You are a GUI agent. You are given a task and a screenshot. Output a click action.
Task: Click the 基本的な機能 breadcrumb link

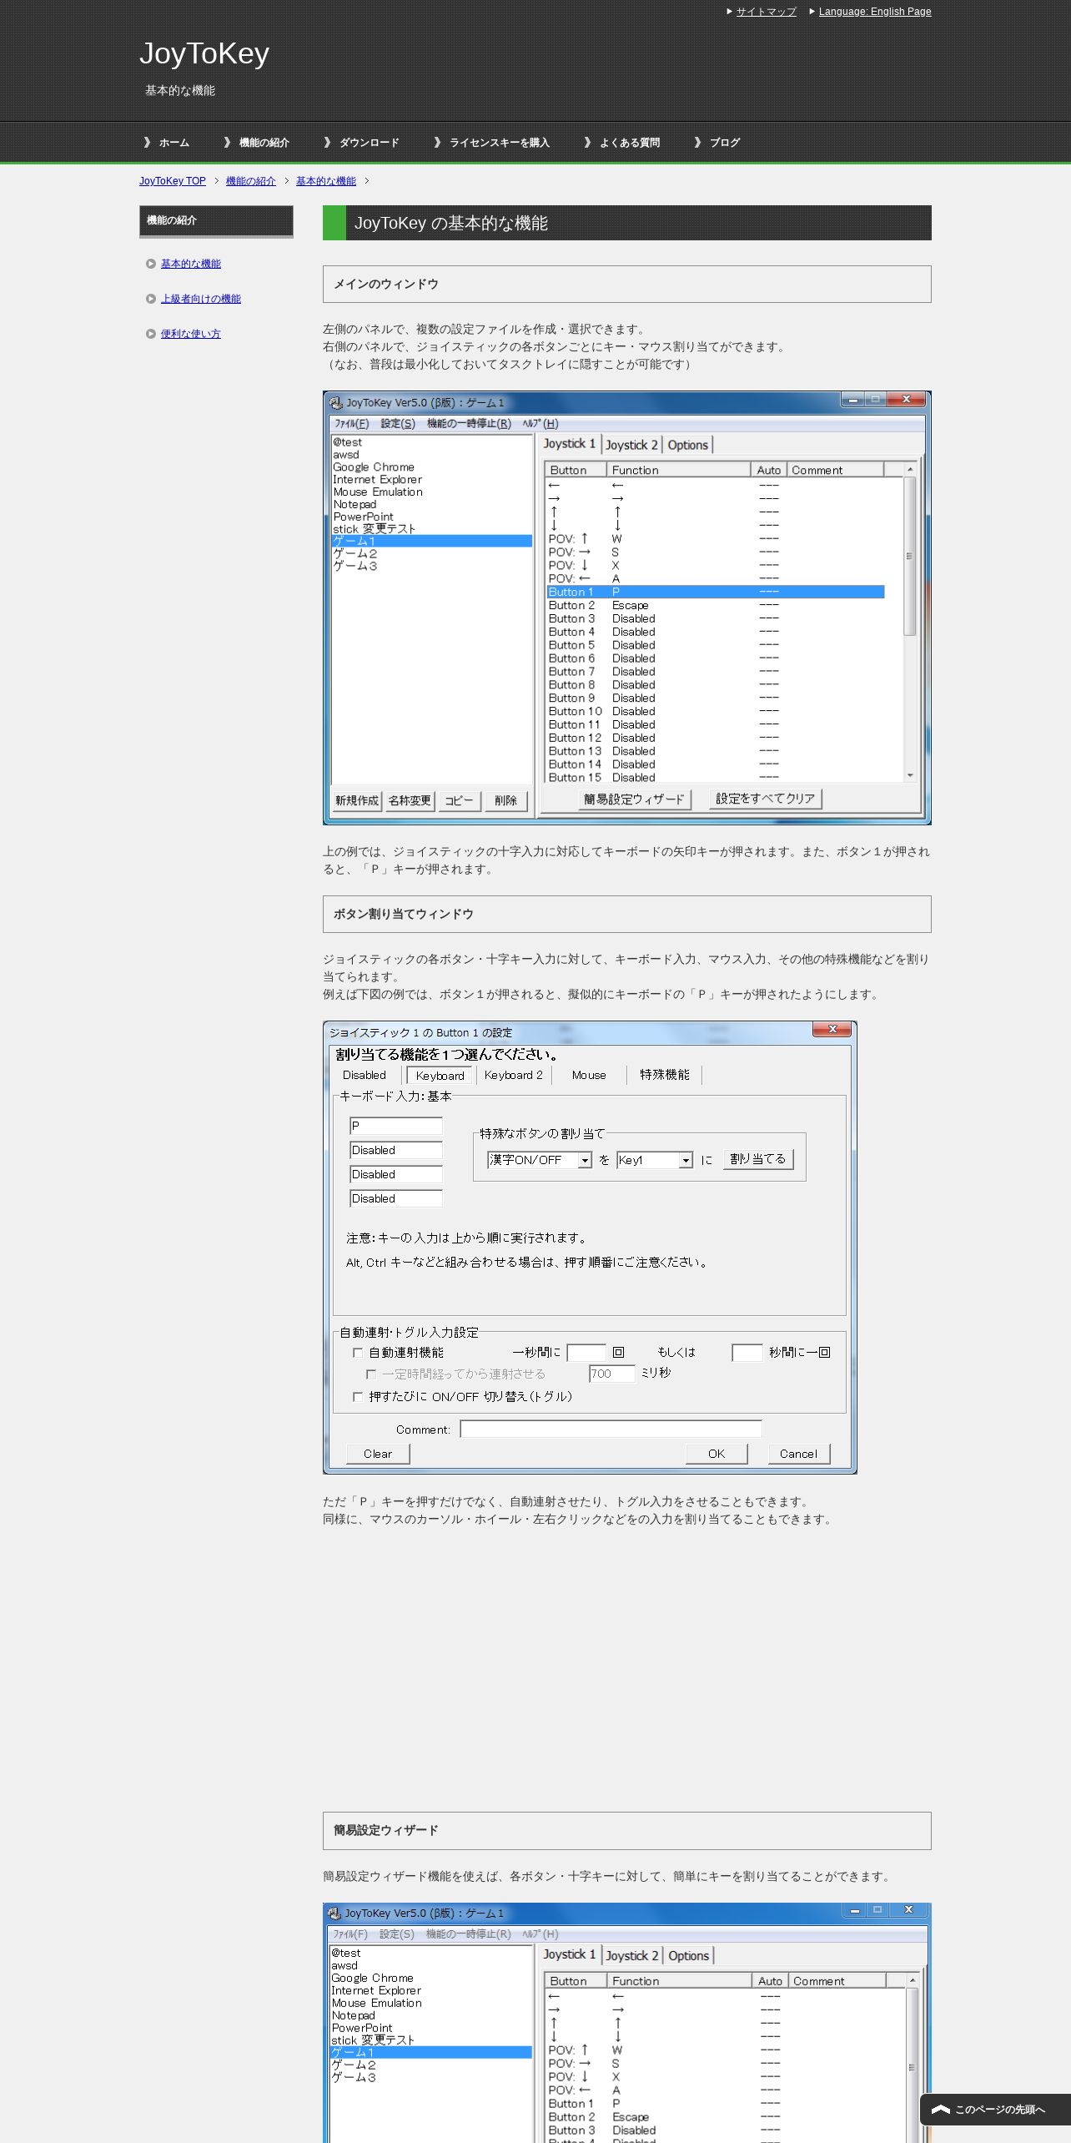(326, 181)
